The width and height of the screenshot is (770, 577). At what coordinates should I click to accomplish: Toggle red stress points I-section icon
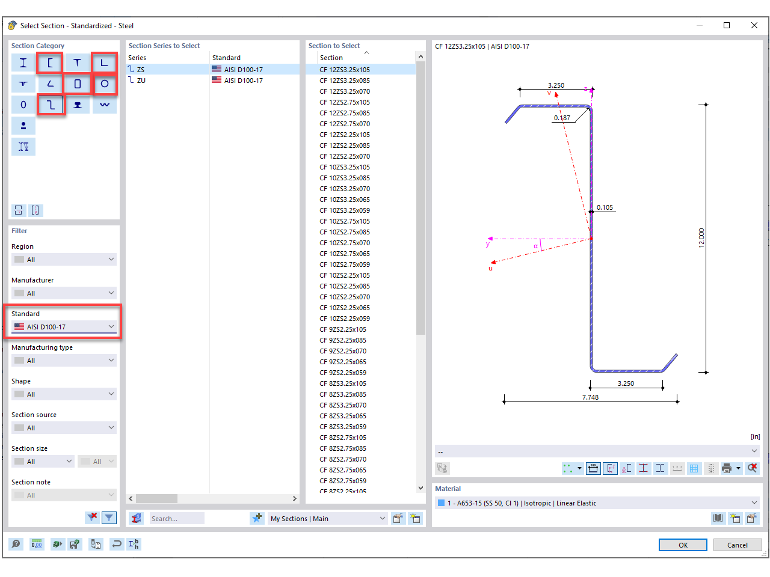[644, 468]
